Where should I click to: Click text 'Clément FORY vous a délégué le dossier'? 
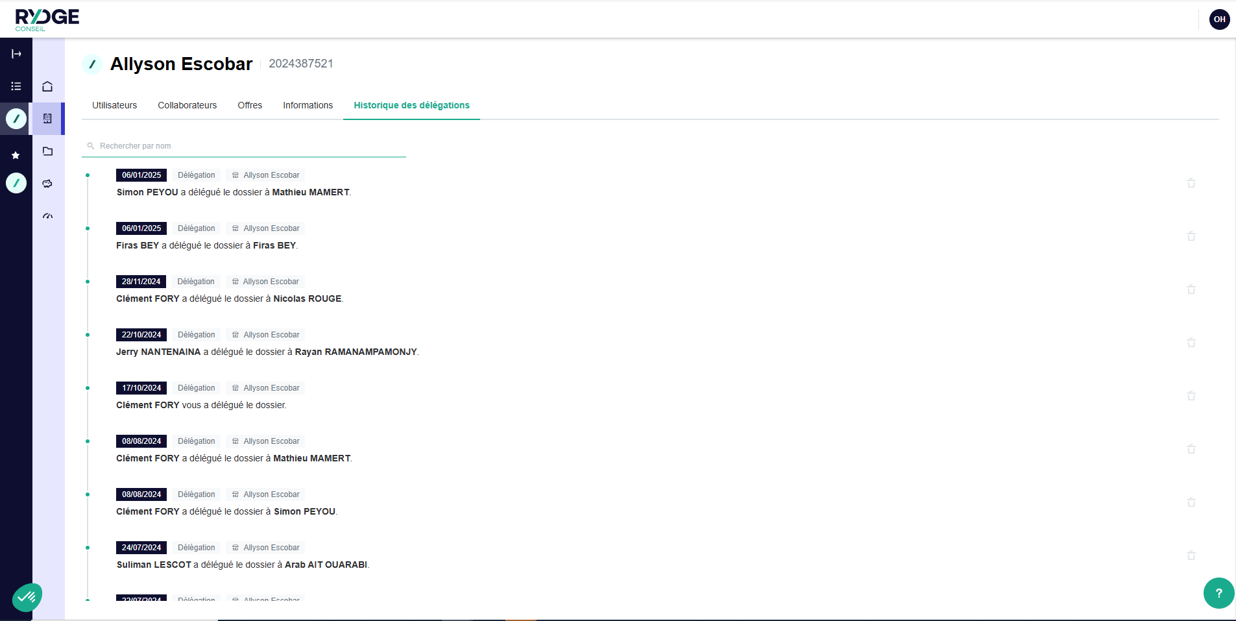pos(201,405)
